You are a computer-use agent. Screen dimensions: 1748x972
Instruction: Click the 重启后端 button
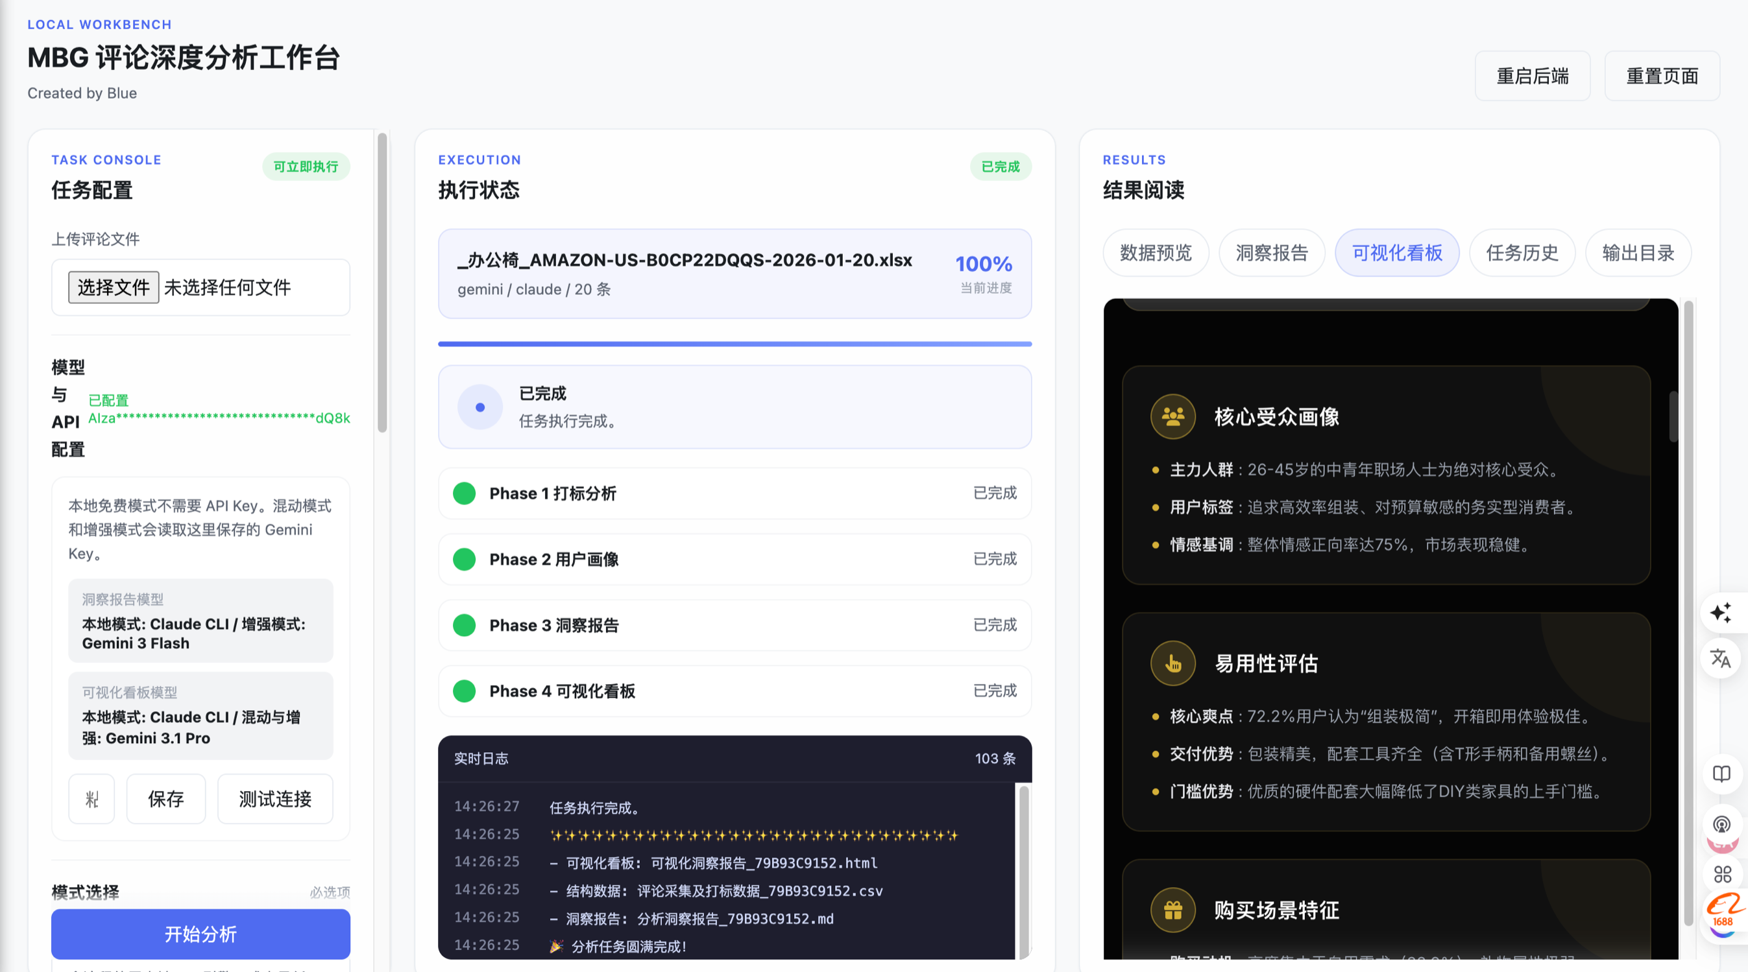tap(1531, 76)
